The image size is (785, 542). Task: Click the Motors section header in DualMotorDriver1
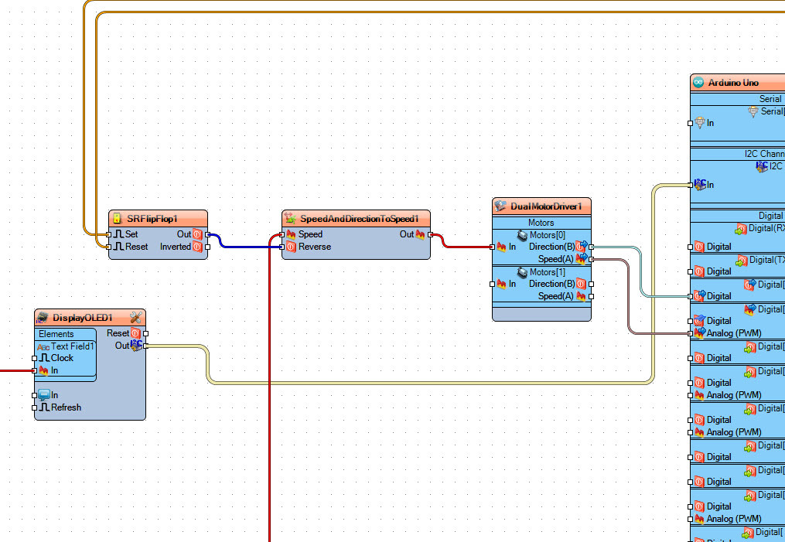541,222
